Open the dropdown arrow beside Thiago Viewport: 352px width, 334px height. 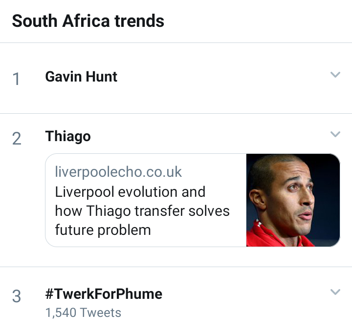click(x=335, y=134)
